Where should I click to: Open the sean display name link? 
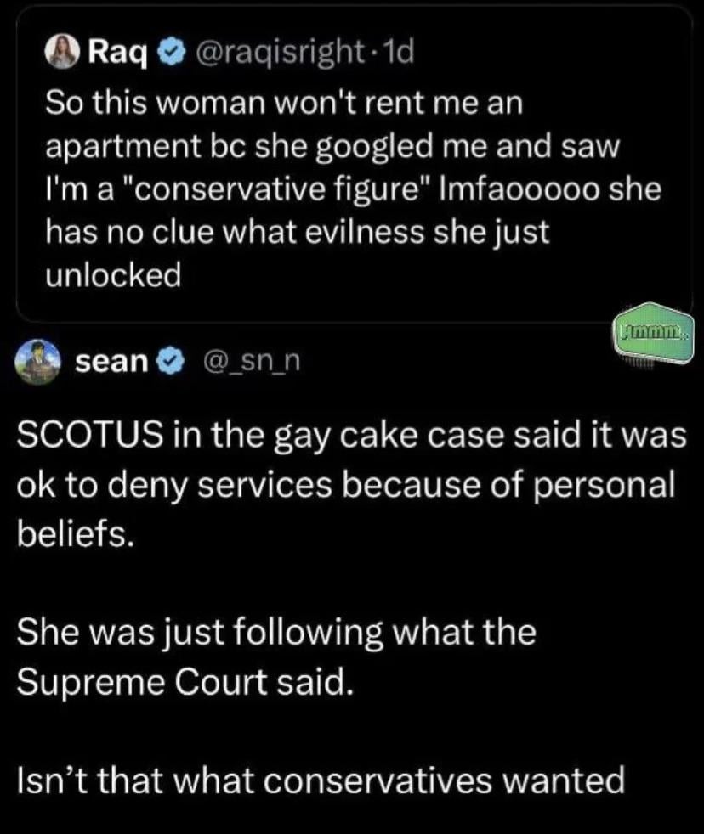point(111,362)
